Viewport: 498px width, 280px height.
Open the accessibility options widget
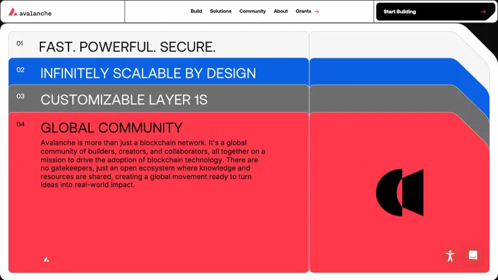pos(451,256)
